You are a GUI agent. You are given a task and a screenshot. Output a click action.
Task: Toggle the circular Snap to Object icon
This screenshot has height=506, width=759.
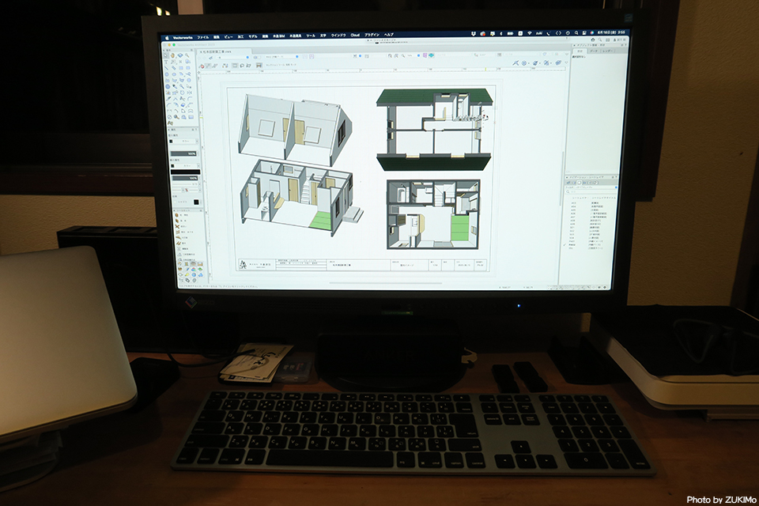point(525,63)
